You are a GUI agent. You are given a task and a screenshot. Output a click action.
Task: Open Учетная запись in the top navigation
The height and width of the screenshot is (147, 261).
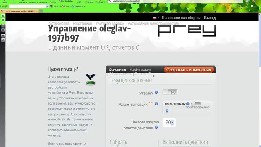coord(110,23)
